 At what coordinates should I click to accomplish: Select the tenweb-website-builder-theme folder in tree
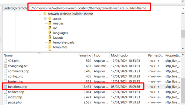[70, 14]
